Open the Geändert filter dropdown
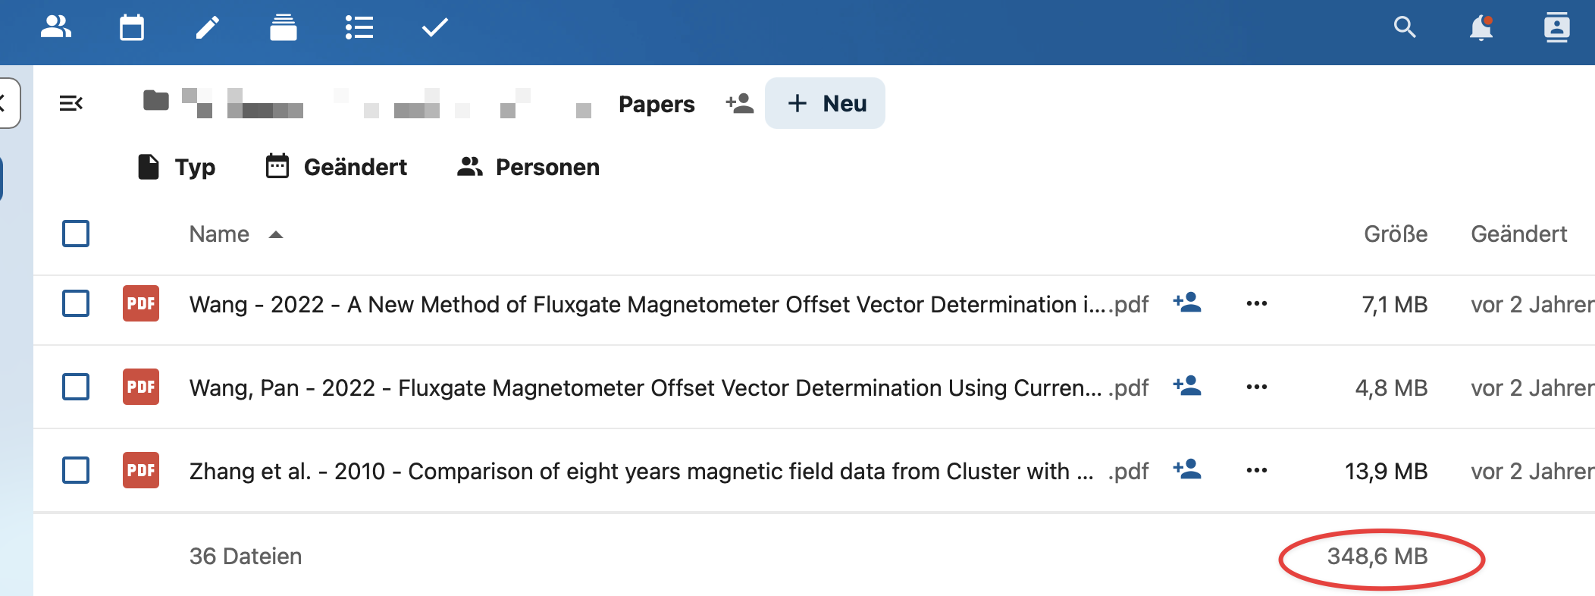Screen dimensions: 1595x596 tap(337, 167)
